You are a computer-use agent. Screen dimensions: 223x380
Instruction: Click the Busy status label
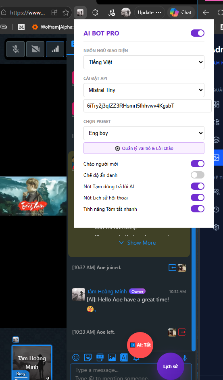tap(21, 374)
